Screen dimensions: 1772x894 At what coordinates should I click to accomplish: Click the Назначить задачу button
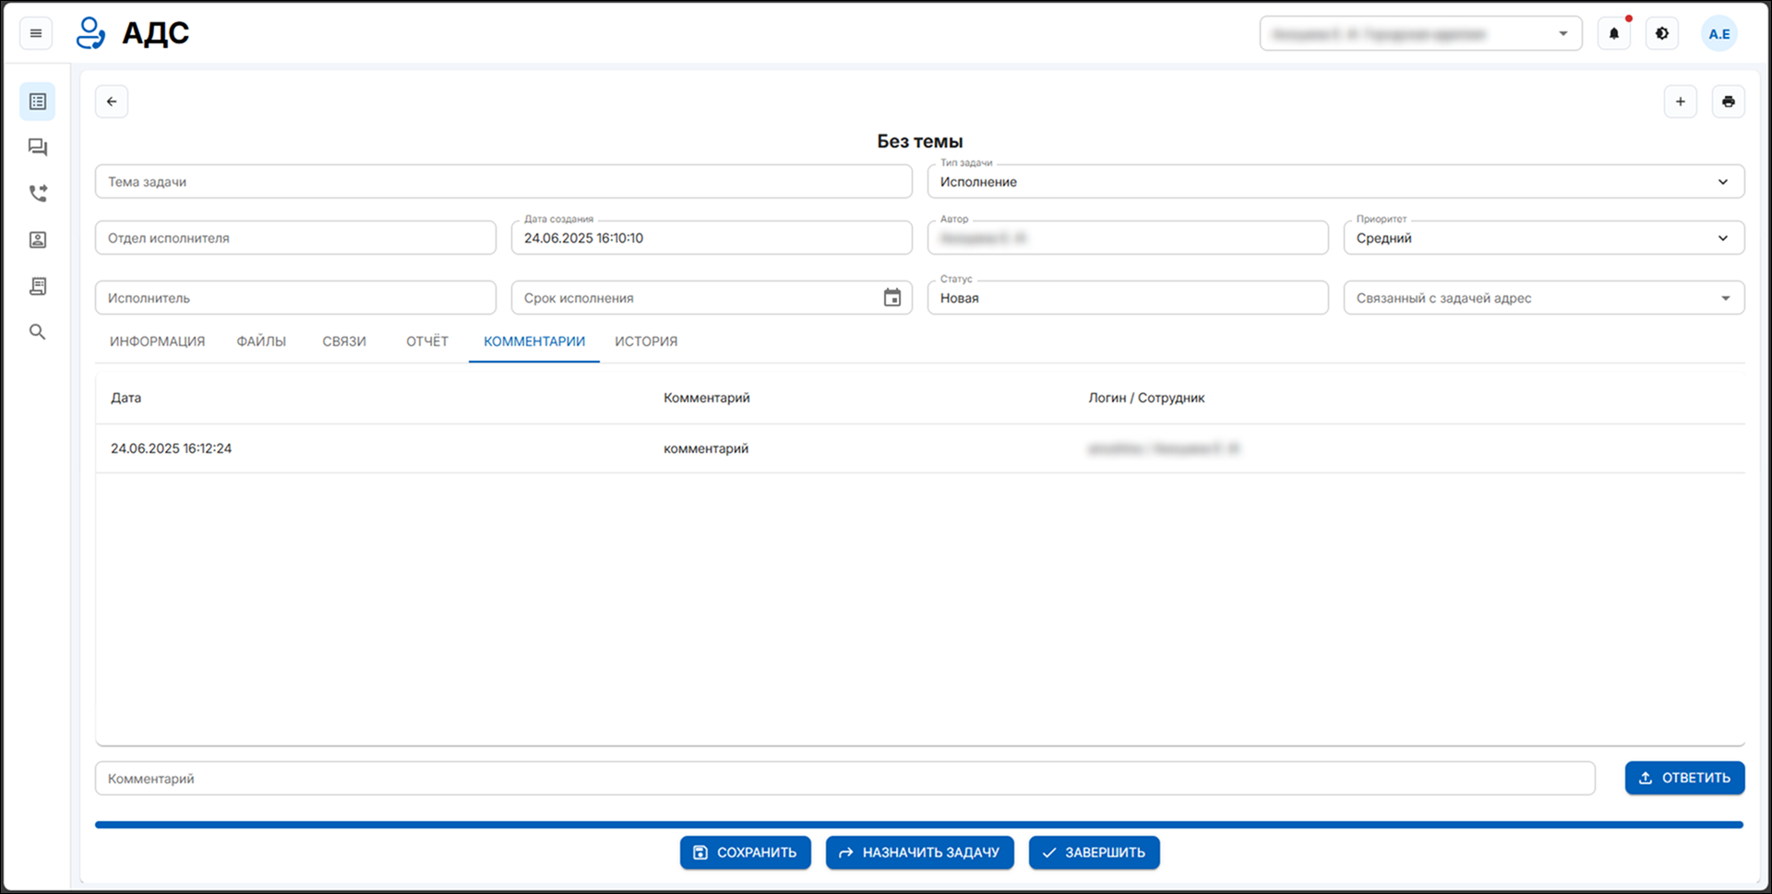click(919, 852)
